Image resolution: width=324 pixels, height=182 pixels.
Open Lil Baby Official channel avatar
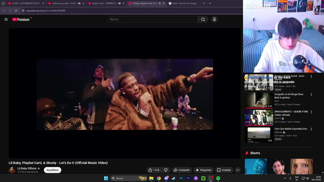[12, 170]
